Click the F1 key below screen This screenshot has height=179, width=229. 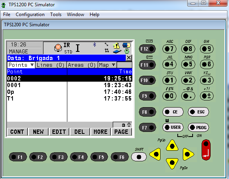[18, 157]
